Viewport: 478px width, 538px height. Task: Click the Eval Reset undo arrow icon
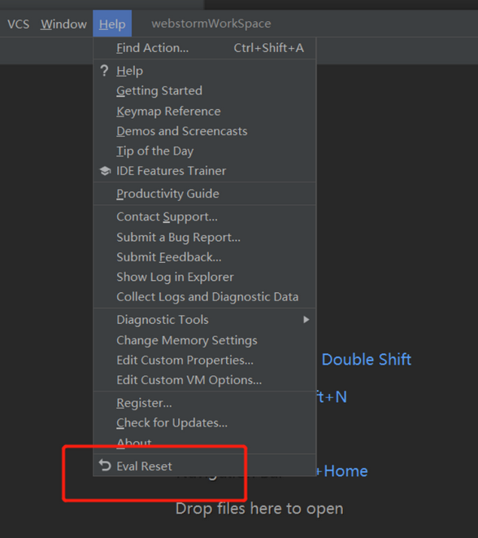105,466
